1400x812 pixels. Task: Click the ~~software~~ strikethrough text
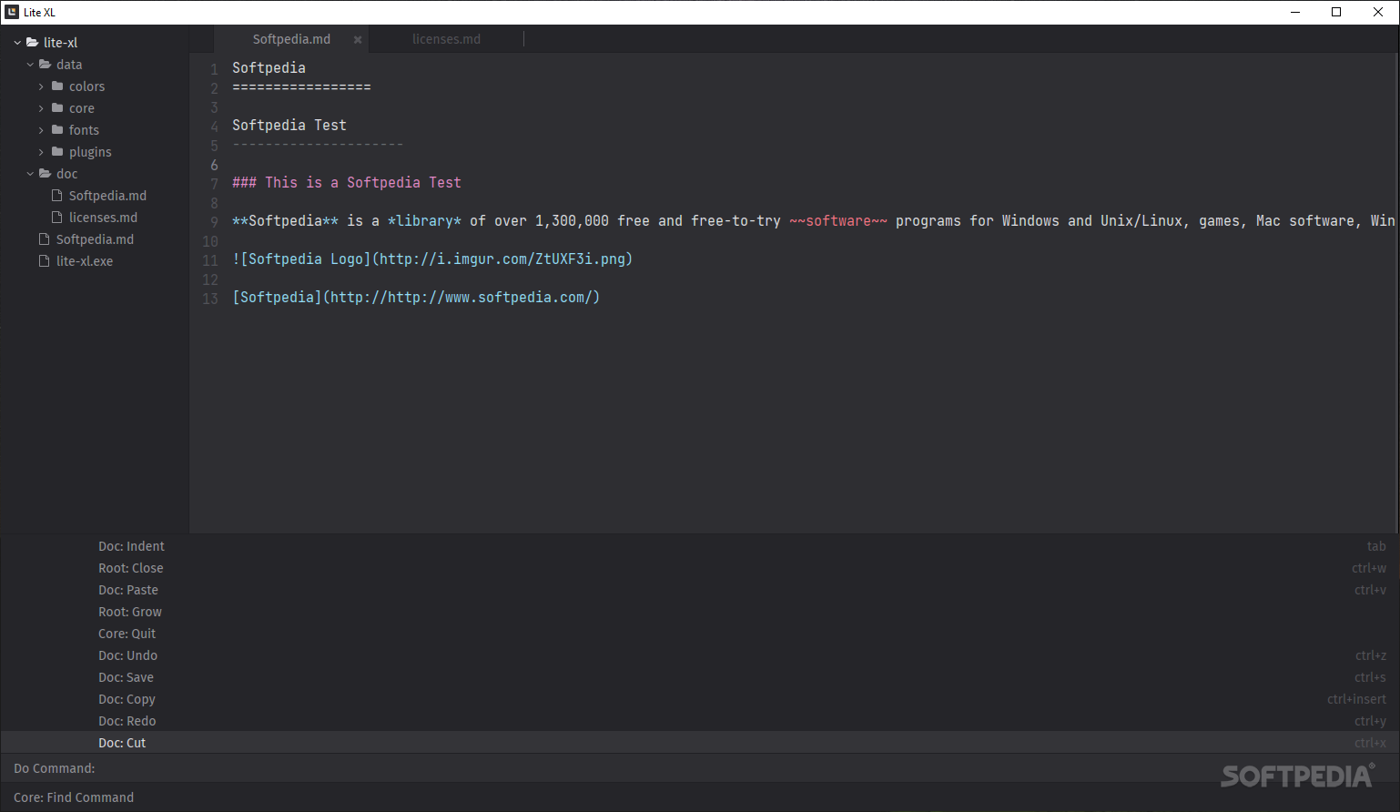[x=838, y=220]
